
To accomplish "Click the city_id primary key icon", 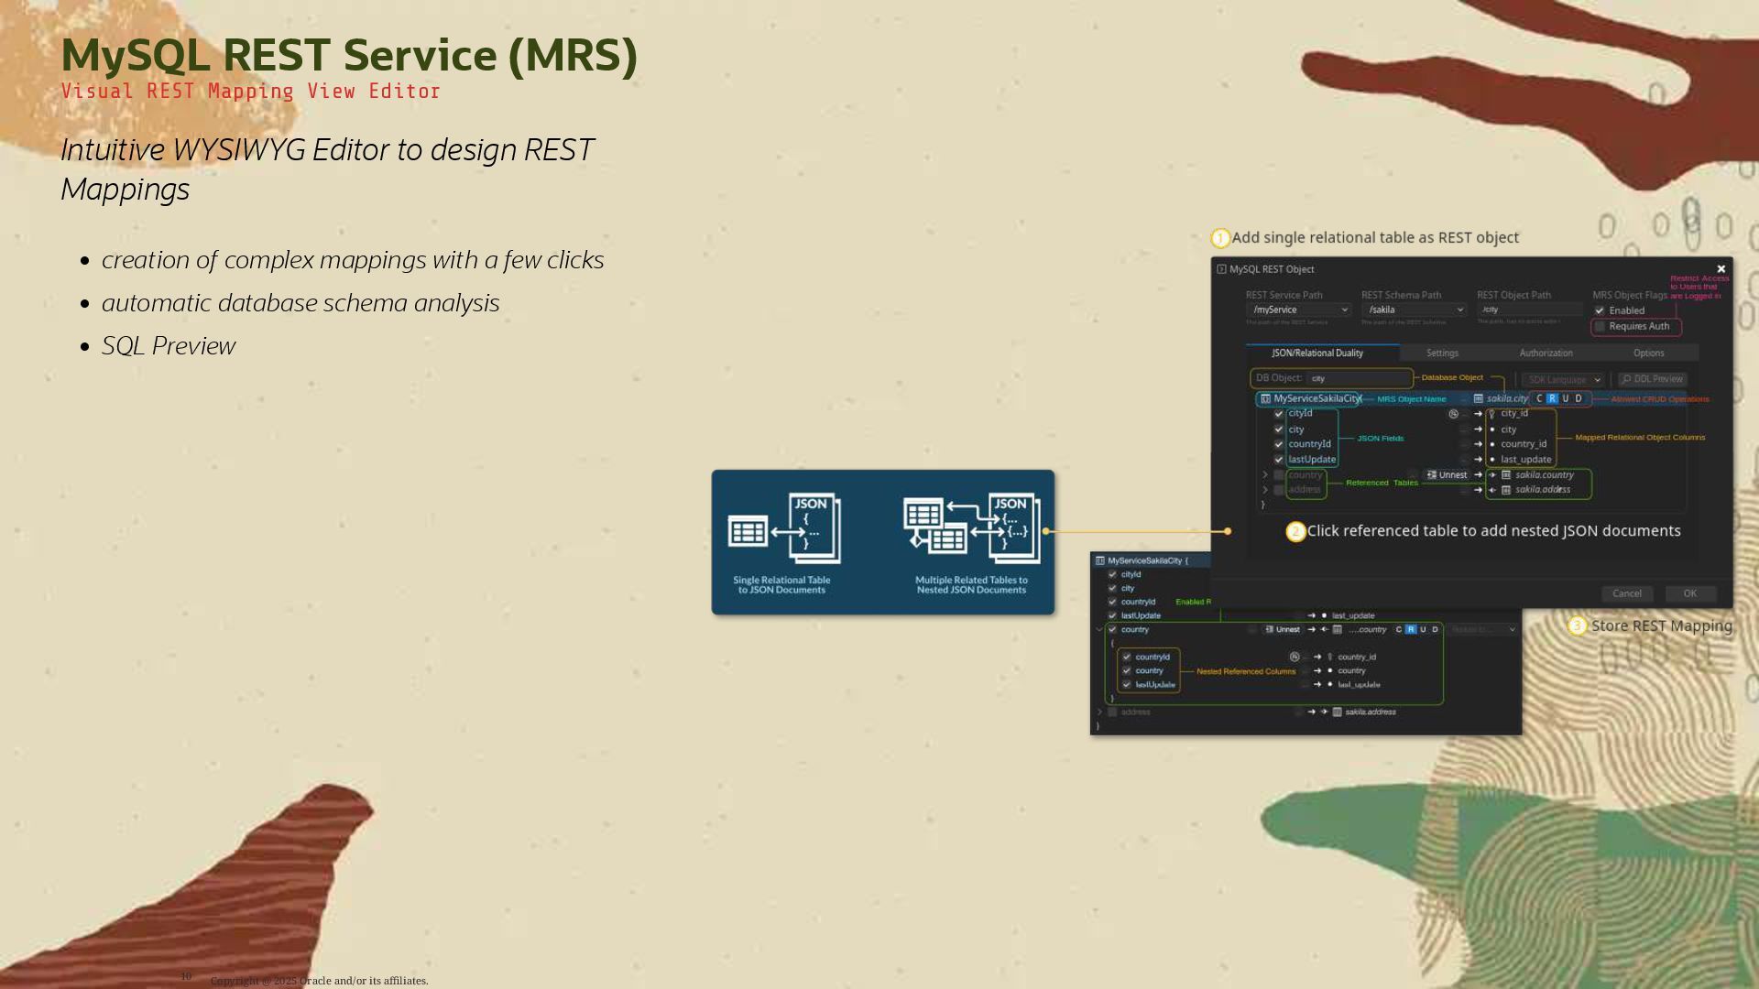I will 1491,414.
